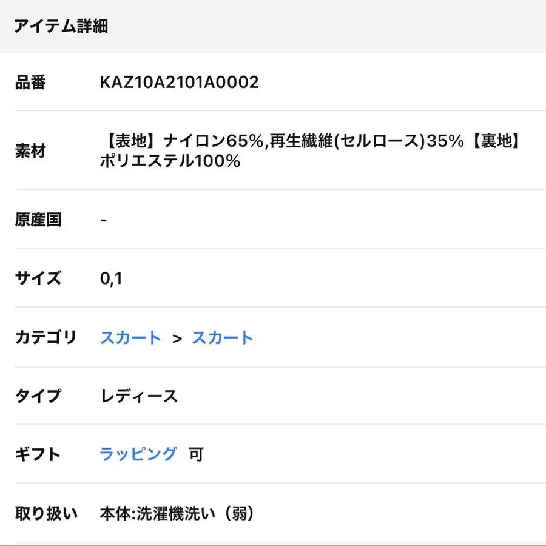Click the 品番 row label
Viewport: 546px width, 546px height.
click(30, 83)
